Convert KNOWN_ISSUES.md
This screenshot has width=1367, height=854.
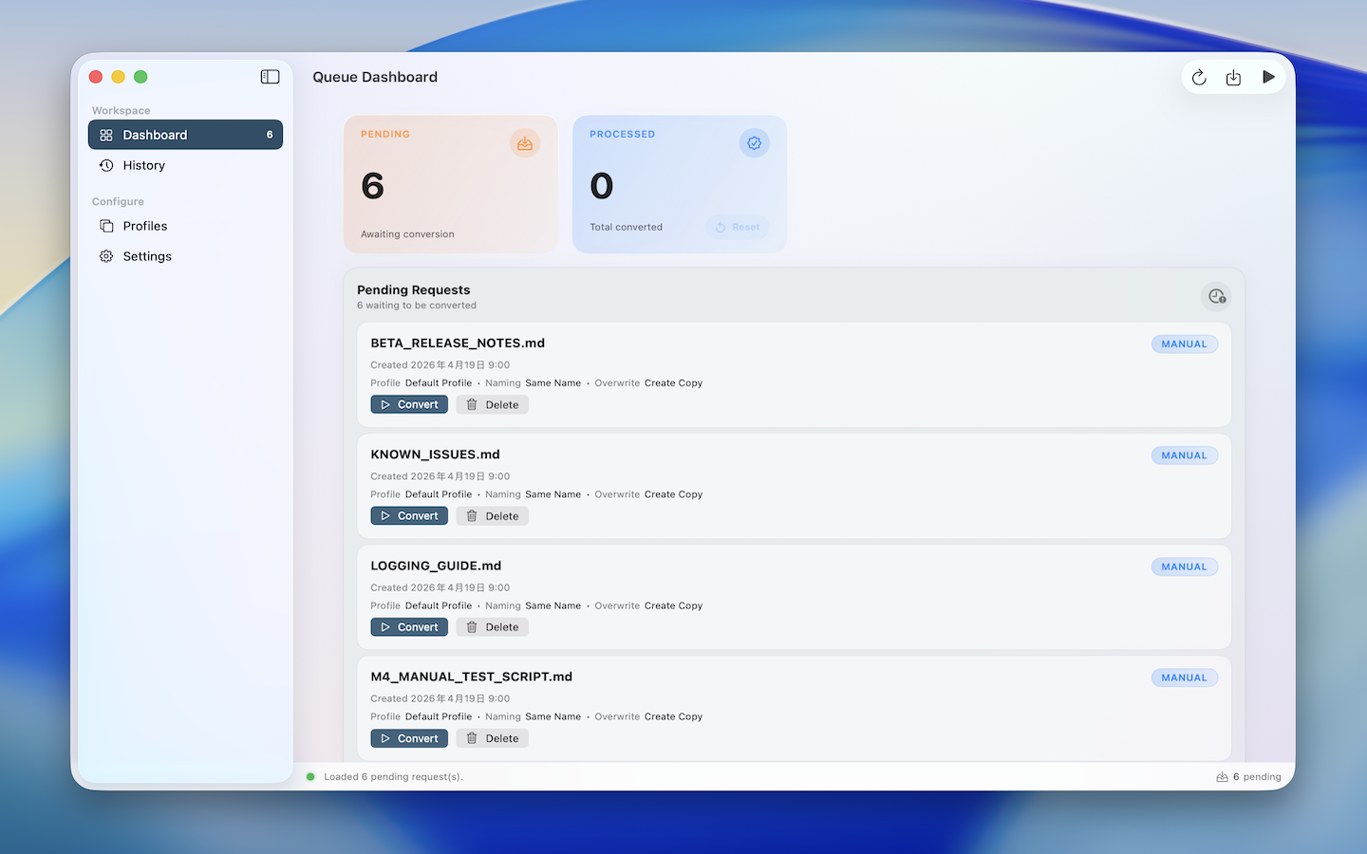point(409,516)
